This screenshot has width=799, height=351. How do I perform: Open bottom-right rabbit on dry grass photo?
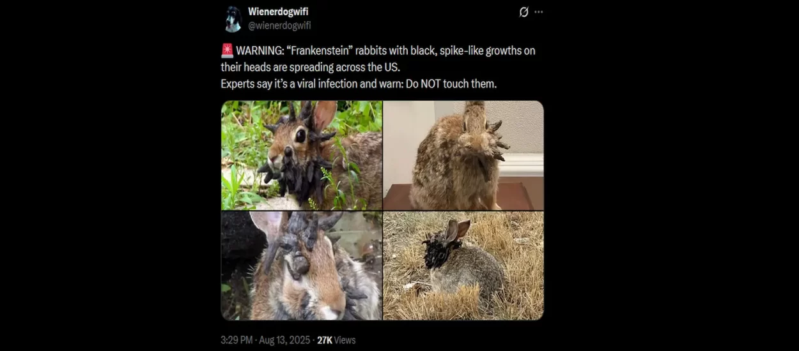[463, 265]
